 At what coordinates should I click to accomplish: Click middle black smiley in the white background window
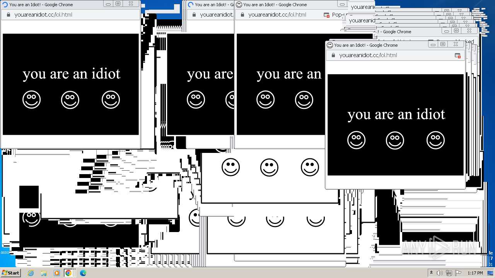(269, 167)
